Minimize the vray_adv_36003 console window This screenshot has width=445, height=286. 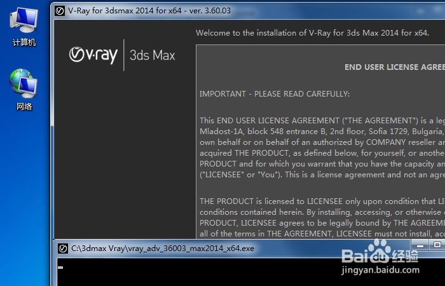pyautogui.click(x=421, y=245)
